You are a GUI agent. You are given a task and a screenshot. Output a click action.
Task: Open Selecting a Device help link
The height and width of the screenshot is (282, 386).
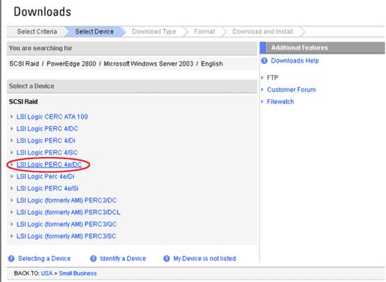pyautogui.click(x=44, y=259)
